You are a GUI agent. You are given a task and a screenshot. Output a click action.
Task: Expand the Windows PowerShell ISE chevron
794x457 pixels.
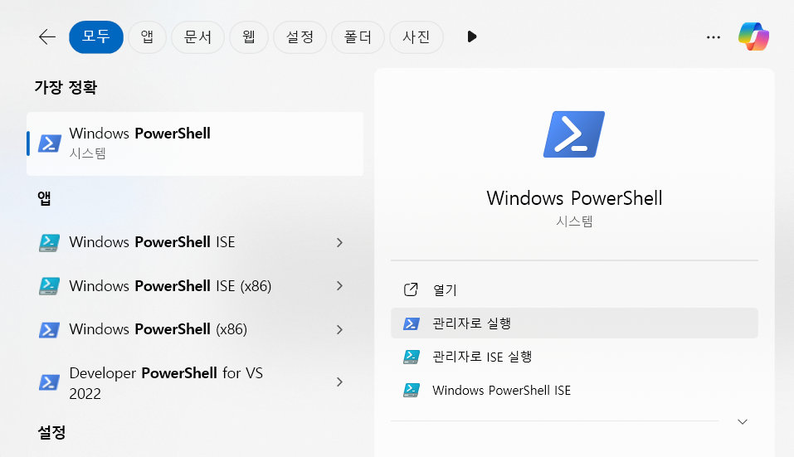coord(339,242)
